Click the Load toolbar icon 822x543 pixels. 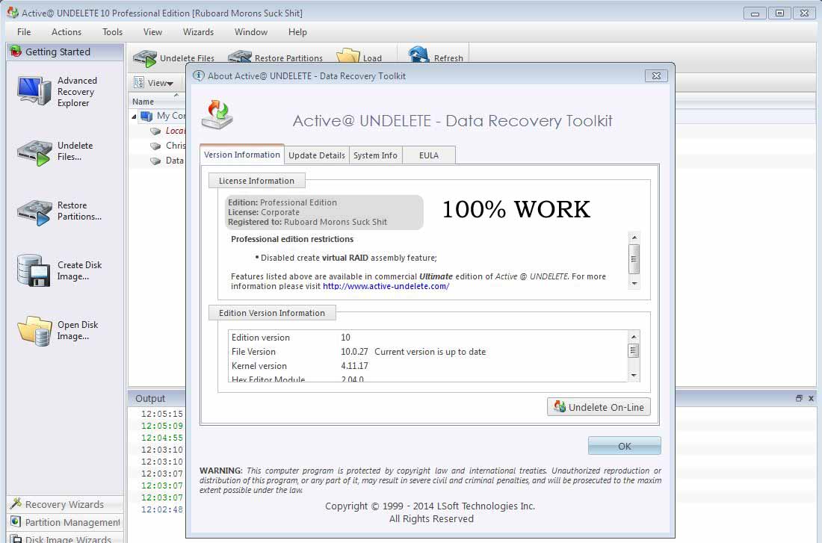[348, 54]
